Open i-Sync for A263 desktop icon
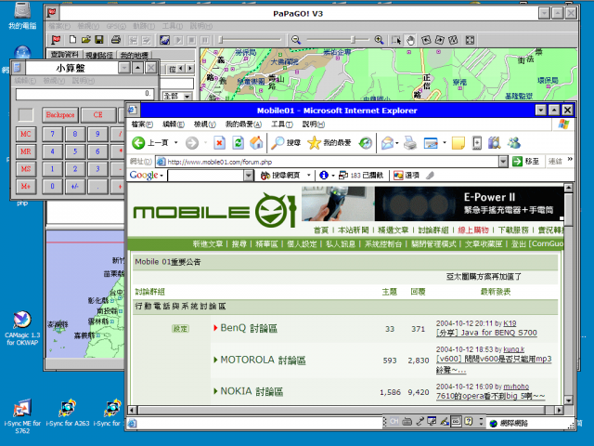The width and height of the screenshot is (594, 446). (68, 413)
